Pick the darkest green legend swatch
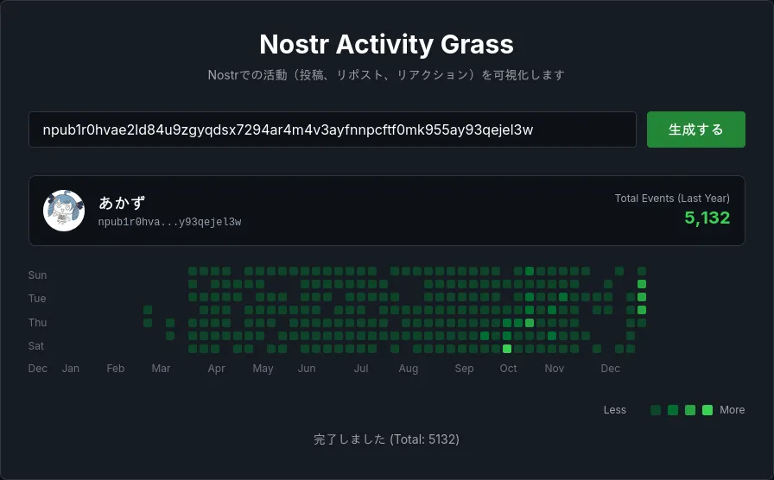The width and height of the screenshot is (774, 480). [x=656, y=410]
